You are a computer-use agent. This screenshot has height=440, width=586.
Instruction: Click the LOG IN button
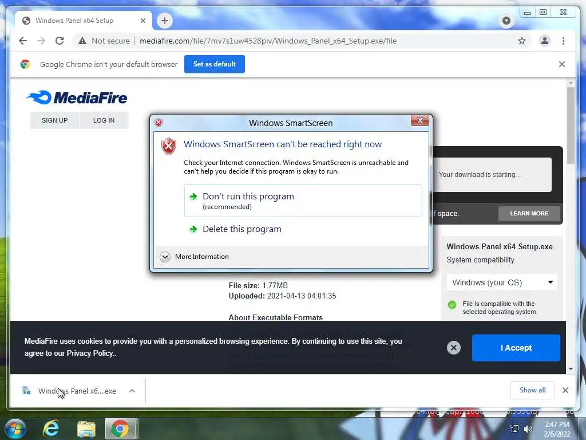point(104,120)
